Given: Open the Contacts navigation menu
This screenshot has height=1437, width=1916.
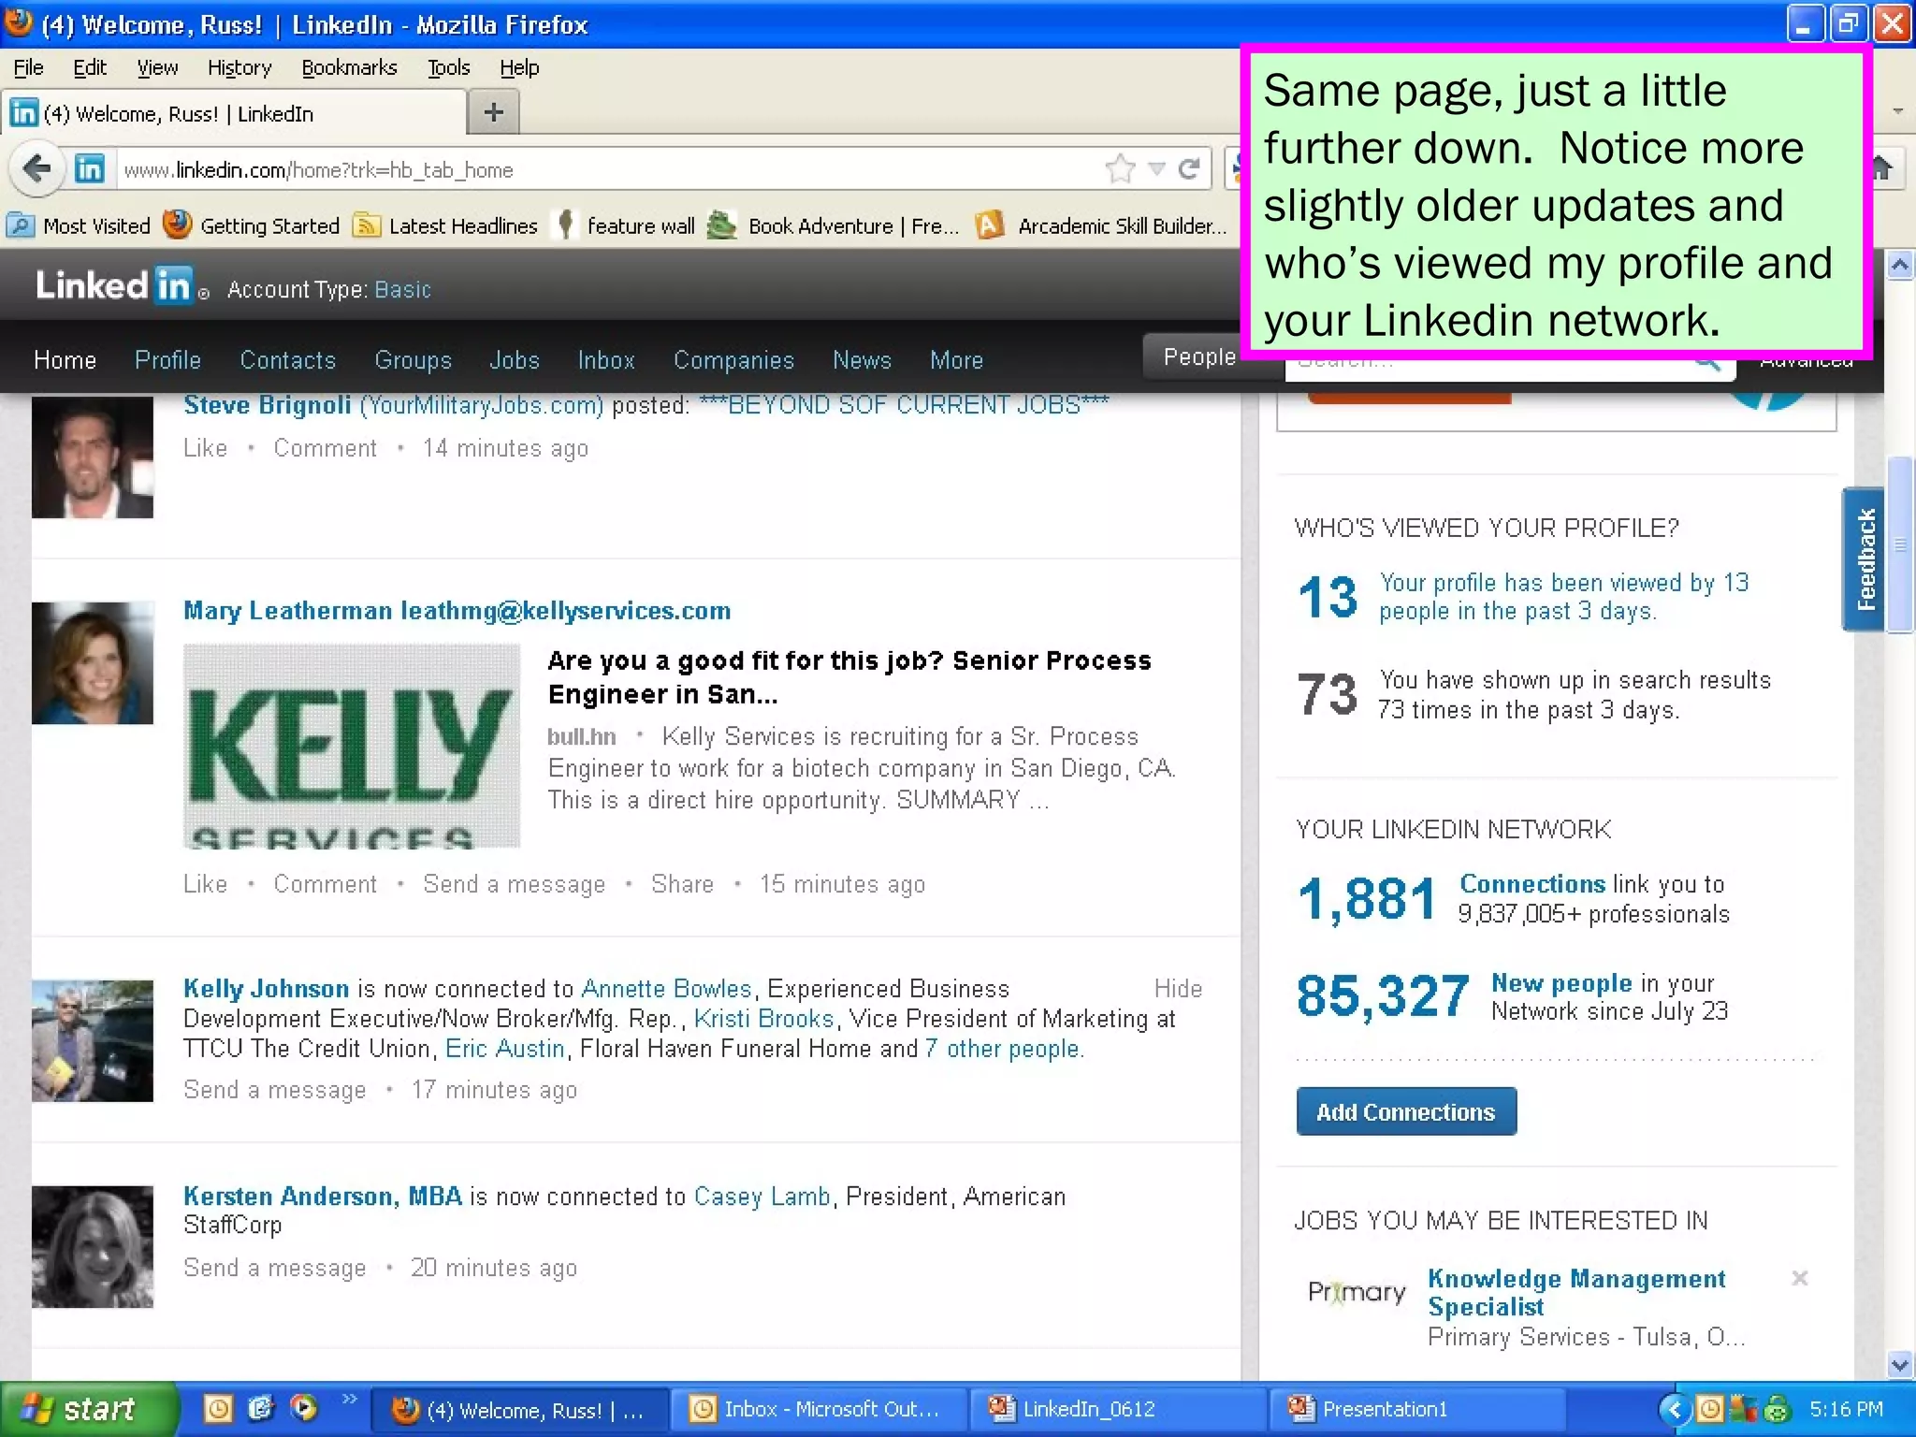Looking at the screenshot, I should tap(287, 360).
